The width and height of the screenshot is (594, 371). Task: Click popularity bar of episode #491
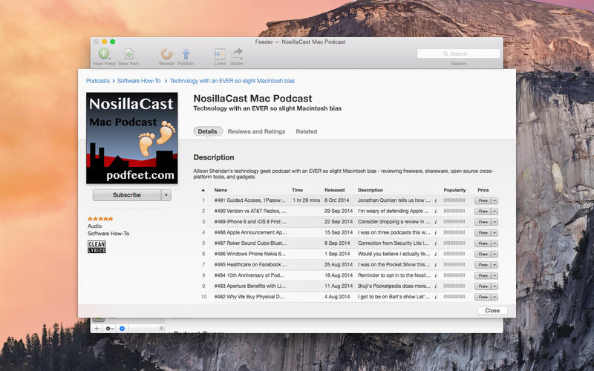[x=454, y=200]
